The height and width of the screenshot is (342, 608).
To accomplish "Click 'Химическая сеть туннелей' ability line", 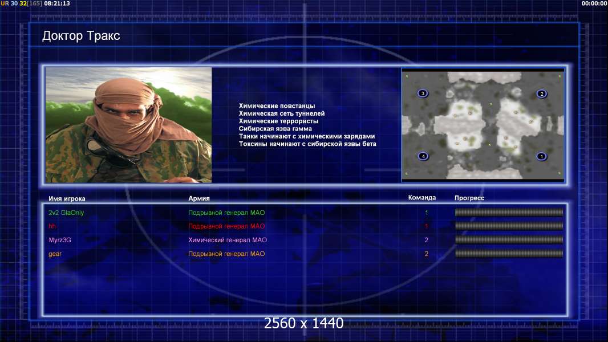I will [x=282, y=113].
